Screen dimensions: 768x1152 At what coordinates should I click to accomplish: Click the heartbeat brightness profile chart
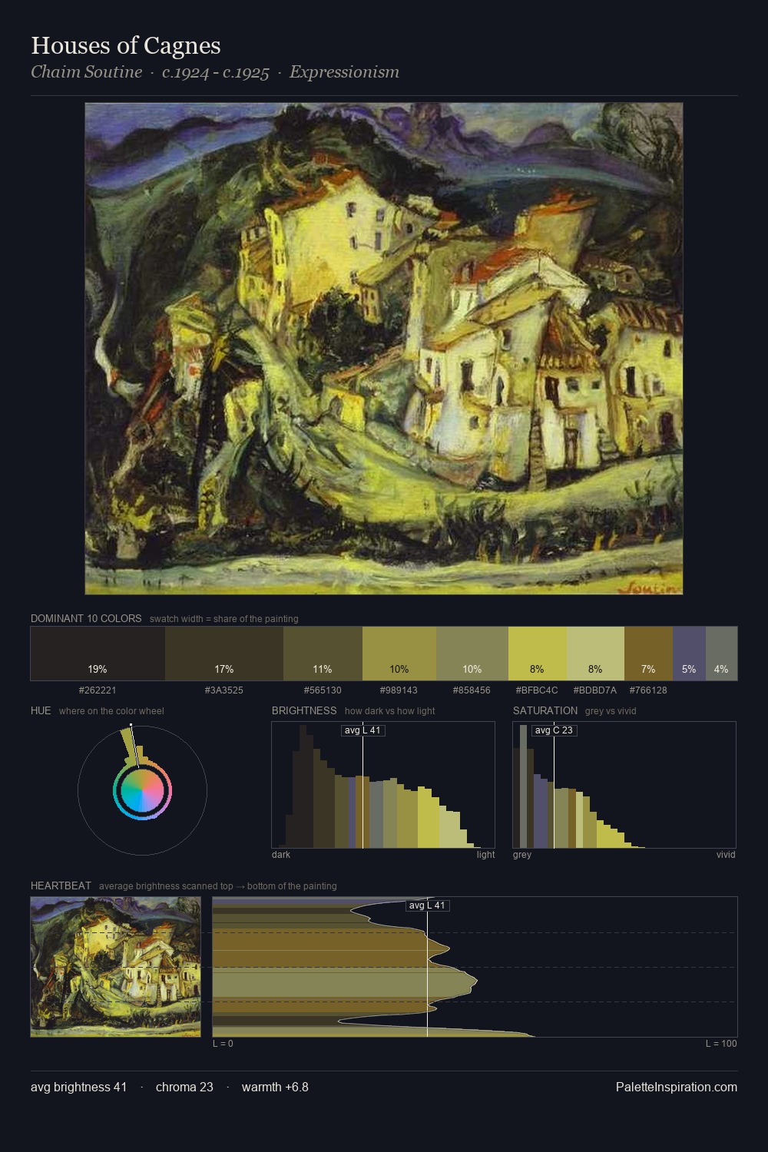point(475,967)
